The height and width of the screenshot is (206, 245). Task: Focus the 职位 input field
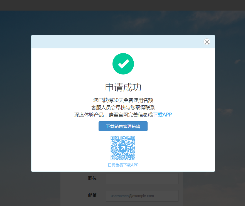pos(142,178)
